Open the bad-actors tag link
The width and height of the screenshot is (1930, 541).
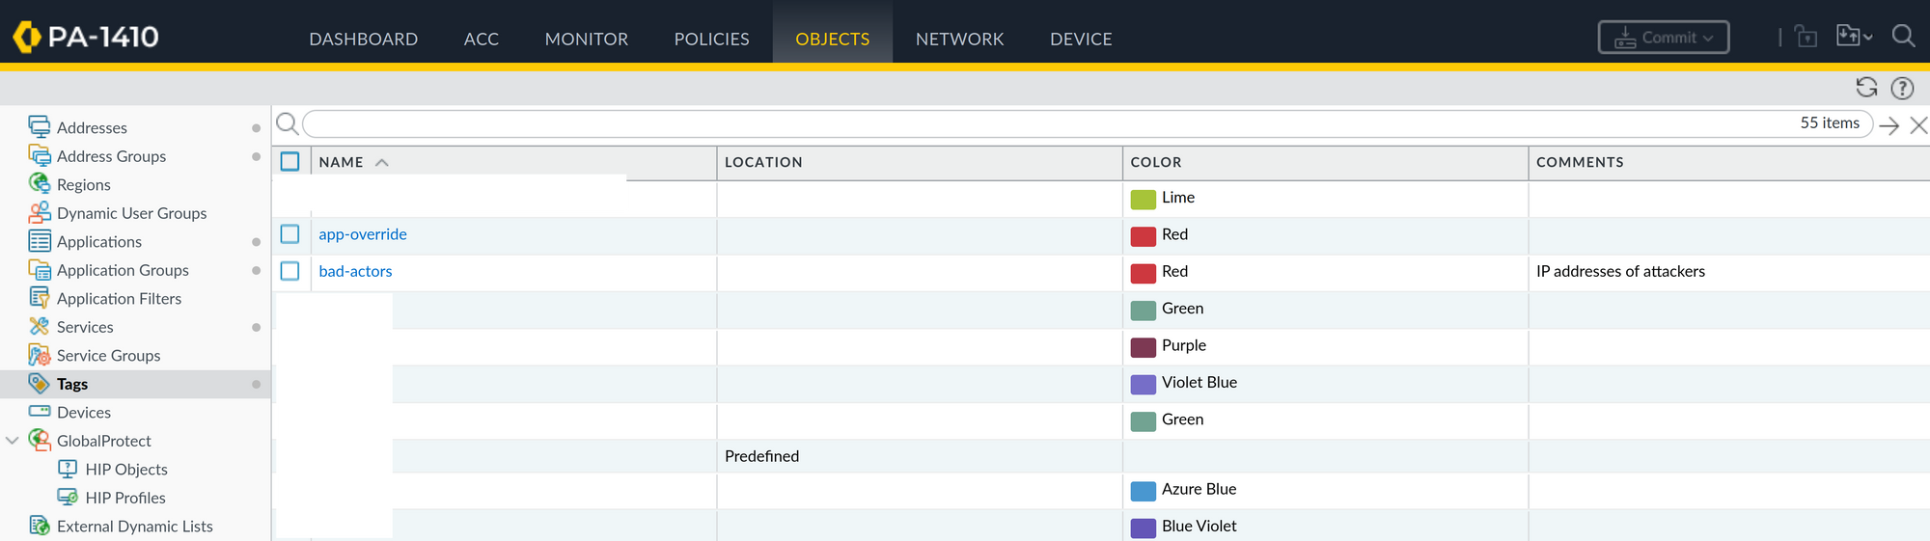(x=355, y=271)
